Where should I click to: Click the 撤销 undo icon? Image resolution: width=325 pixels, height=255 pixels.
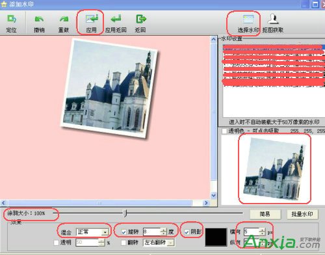tap(39, 20)
